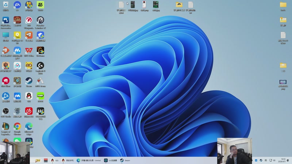Toggle the 英 input method indicator
The width and height of the screenshot is (292, 164).
click(266, 160)
